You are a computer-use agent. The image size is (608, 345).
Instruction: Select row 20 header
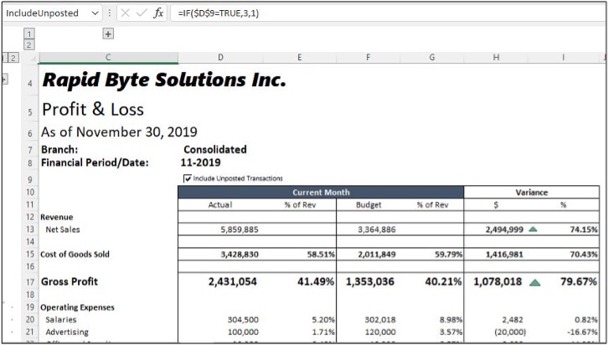(30, 320)
